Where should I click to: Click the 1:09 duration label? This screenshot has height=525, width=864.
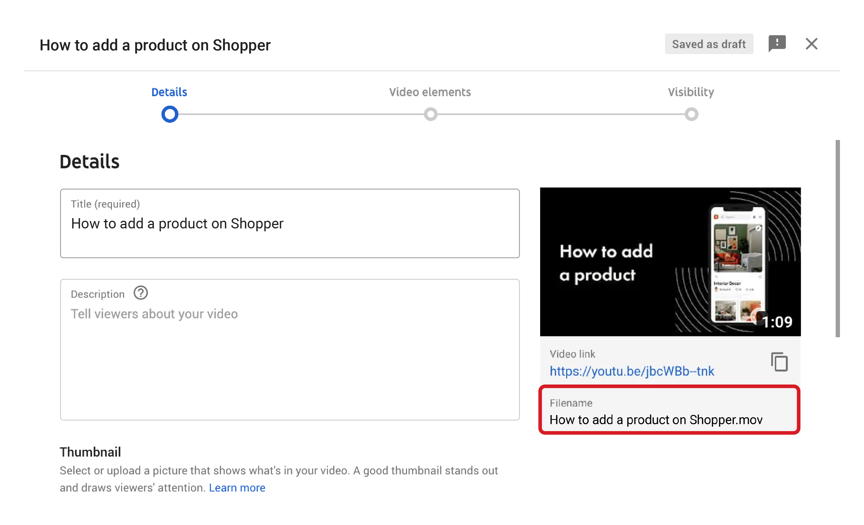click(777, 322)
